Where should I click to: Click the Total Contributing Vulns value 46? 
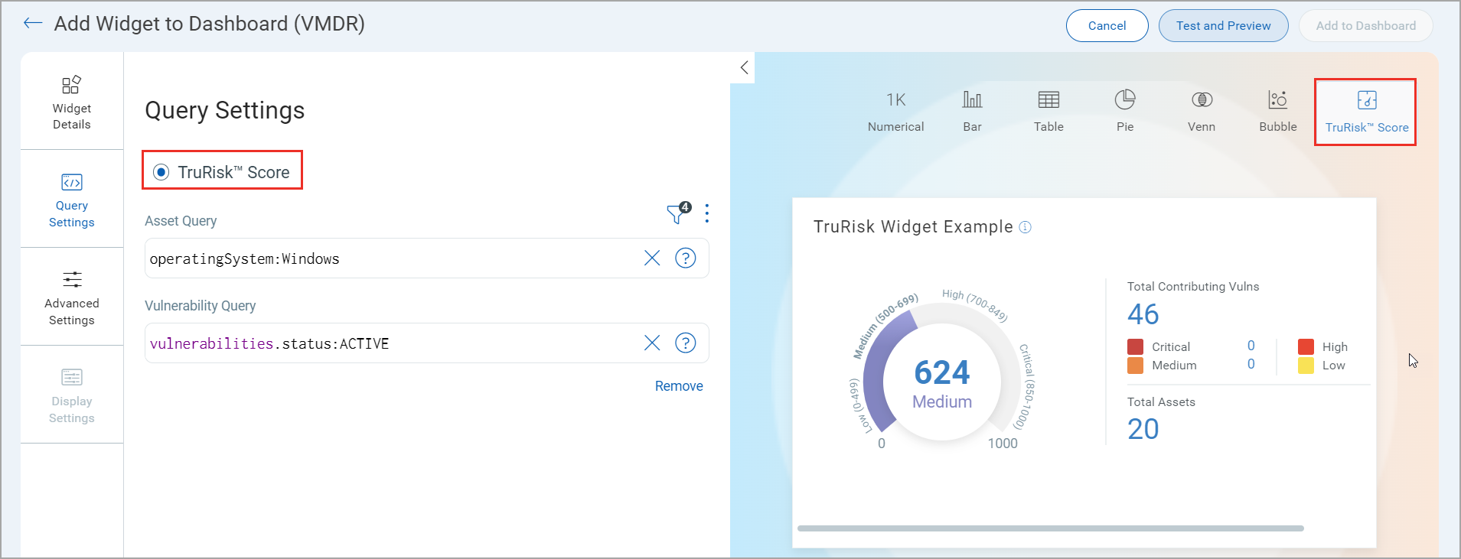click(x=1143, y=314)
